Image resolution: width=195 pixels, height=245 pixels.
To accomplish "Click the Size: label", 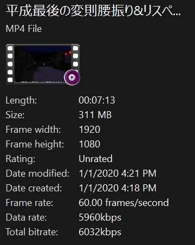I will (x=15, y=115).
